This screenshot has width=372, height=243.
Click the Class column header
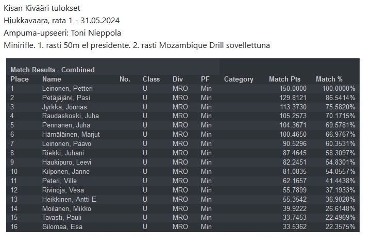(151, 79)
